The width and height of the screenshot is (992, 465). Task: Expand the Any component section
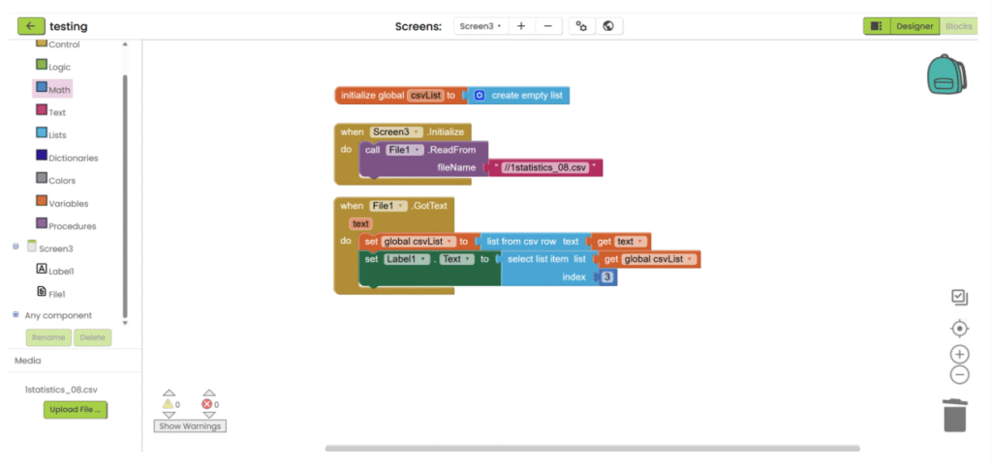coord(15,315)
